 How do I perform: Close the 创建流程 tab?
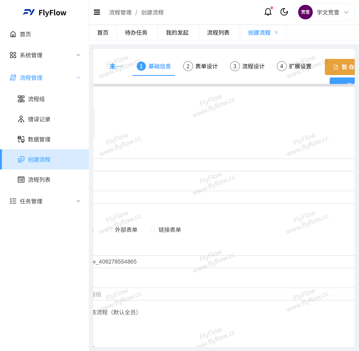(x=276, y=33)
